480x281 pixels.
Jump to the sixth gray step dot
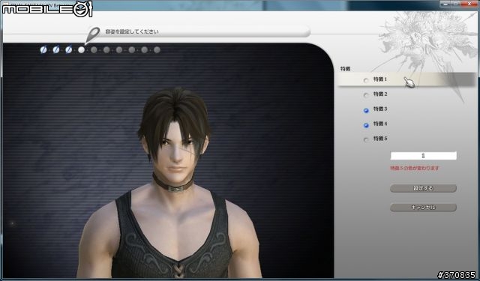pyautogui.click(x=106, y=50)
